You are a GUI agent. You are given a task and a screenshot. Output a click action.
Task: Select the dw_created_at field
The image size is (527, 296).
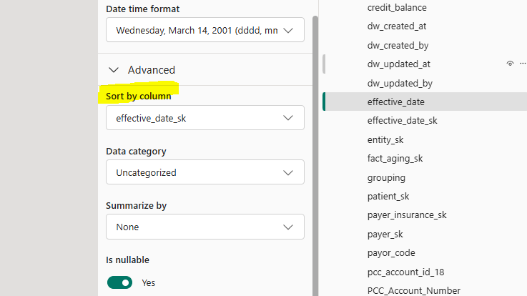(397, 26)
